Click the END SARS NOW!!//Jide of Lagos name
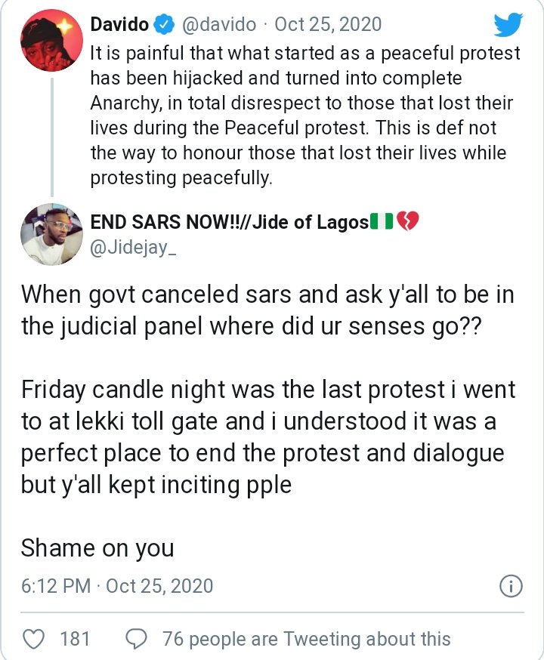This screenshot has width=544, height=660. pos(229,222)
